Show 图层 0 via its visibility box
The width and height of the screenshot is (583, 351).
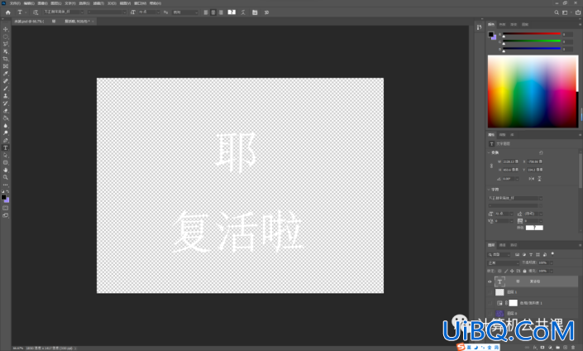pyautogui.click(x=490, y=314)
